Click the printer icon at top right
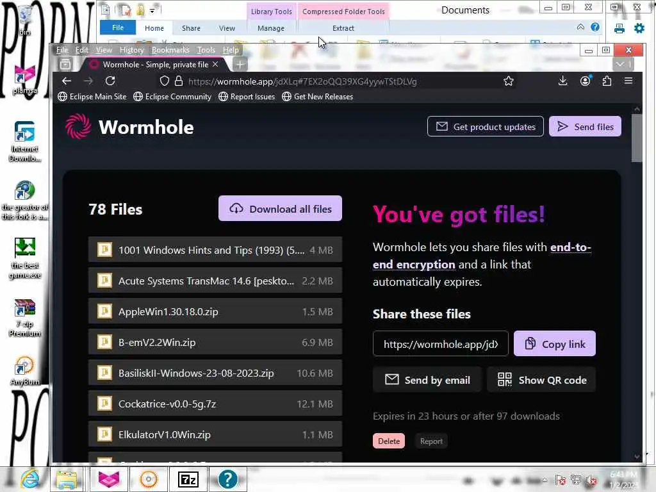656x492 pixels. tap(619, 28)
